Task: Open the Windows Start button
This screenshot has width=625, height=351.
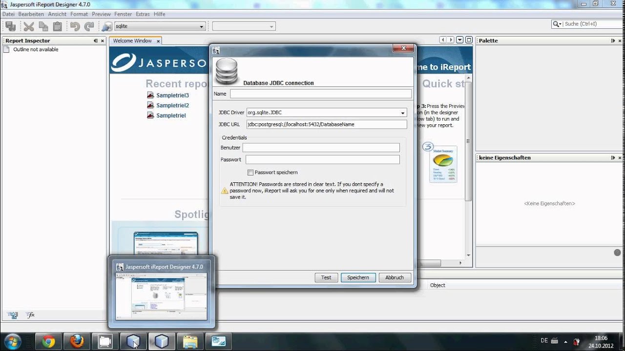Action: pos(12,341)
